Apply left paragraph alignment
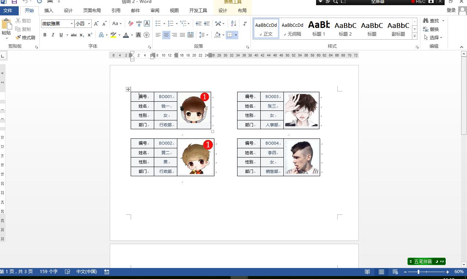Screen dimensions: 467x279 (158, 35)
